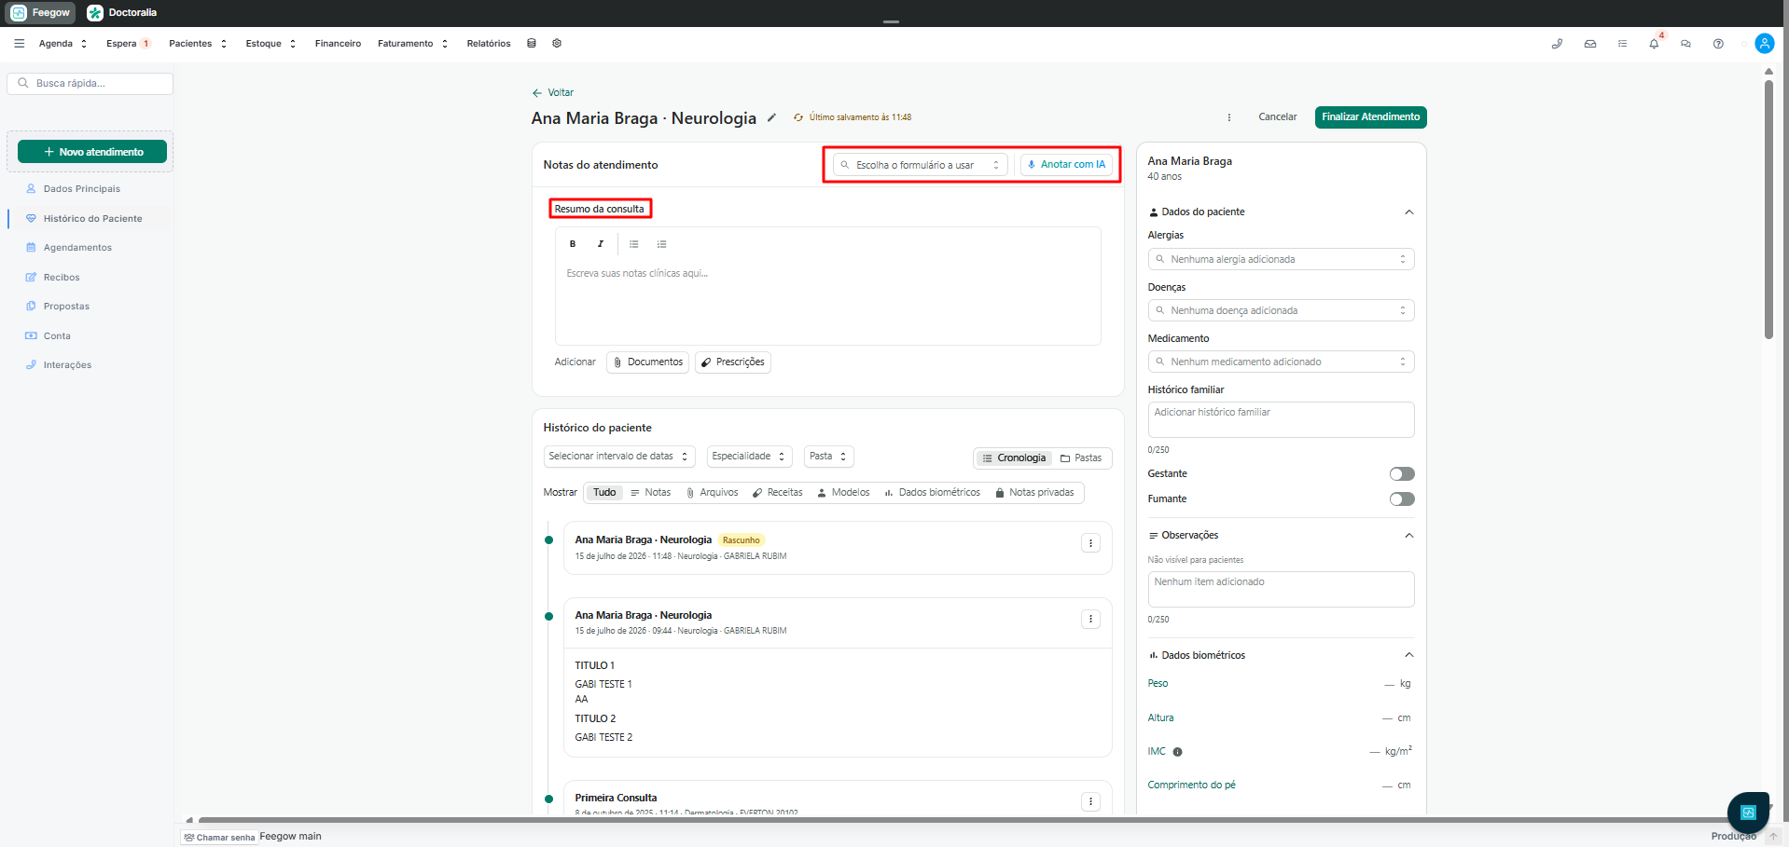The image size is (1789, 847).
Task: Click the database icon in top navigation
Action: tap(532, 44)
